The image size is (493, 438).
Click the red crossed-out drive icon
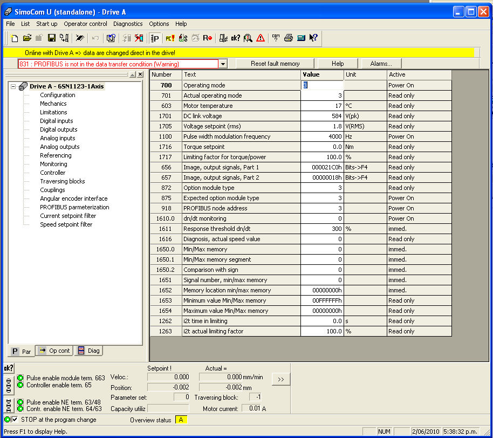[x=139, y=38]
